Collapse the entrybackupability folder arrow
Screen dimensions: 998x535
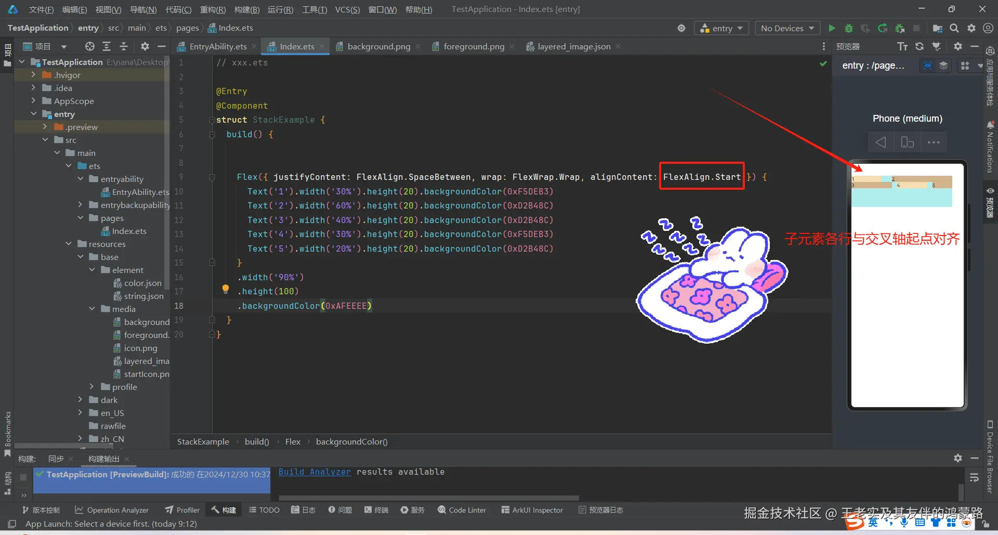pyautogui.click(x=80, y=205)
